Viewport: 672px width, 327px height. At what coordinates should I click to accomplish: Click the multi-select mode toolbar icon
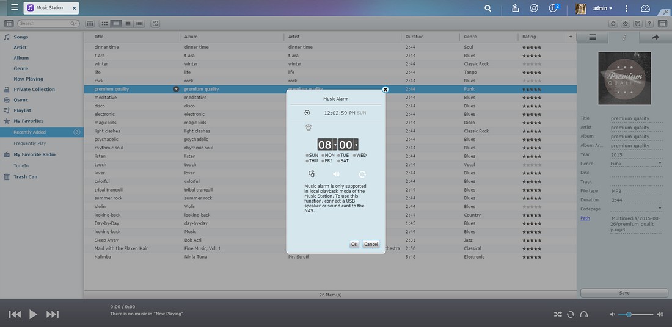pyautogui.click(x=155, y=24)
